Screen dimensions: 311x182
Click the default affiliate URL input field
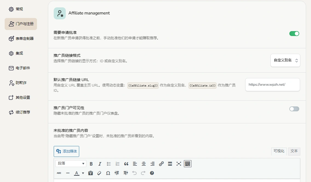(x=272, y=85)
